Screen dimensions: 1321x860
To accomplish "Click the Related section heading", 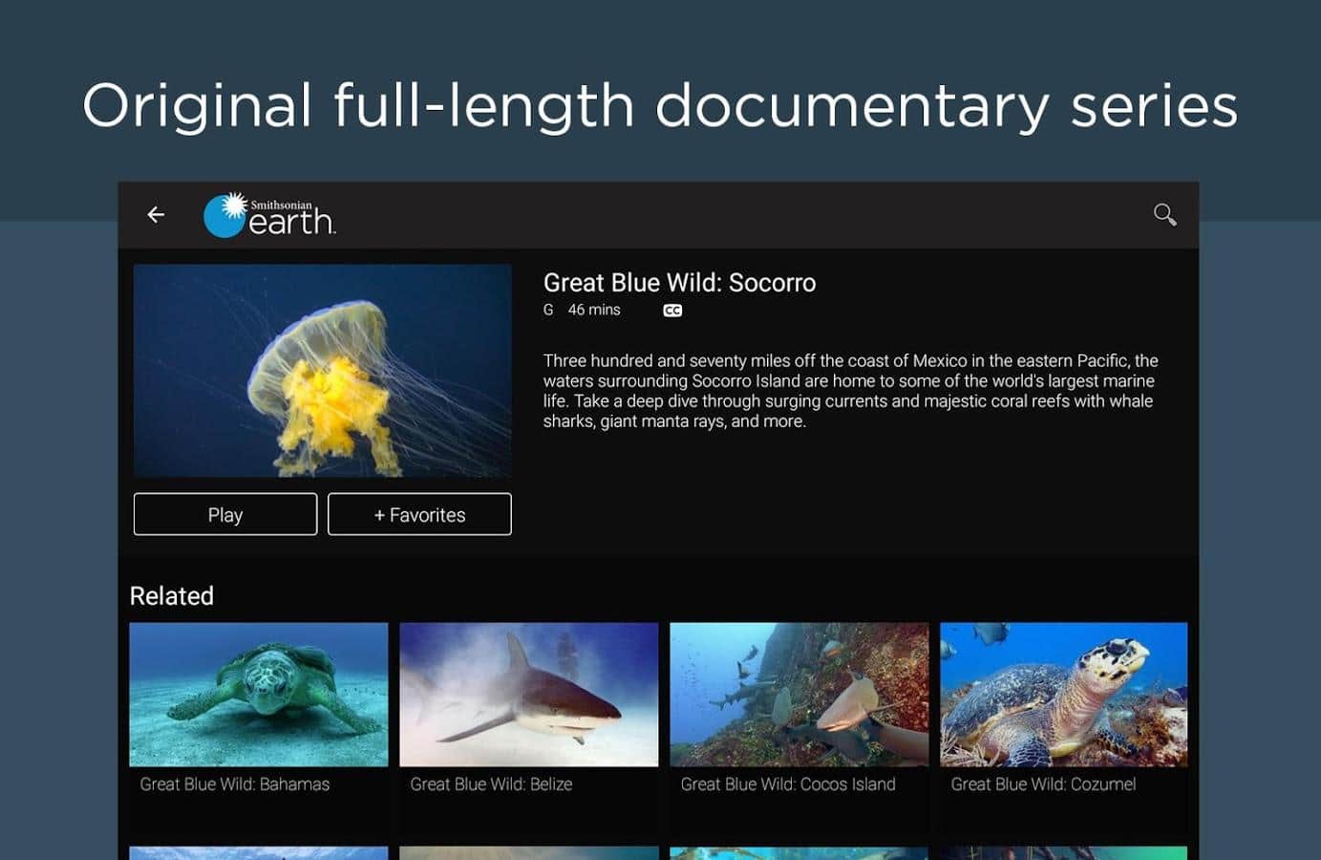I will point(172,596).
